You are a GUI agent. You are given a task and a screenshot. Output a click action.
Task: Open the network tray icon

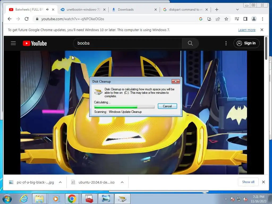(x=239, y=199)
